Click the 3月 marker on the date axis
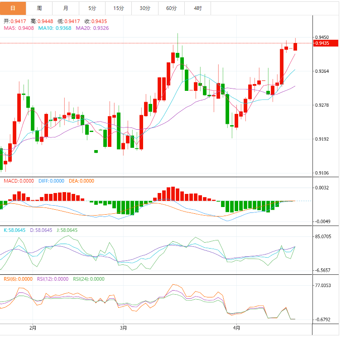Image resolution: width=341 pixels, height=339 pixels. (x=124, y=327)
